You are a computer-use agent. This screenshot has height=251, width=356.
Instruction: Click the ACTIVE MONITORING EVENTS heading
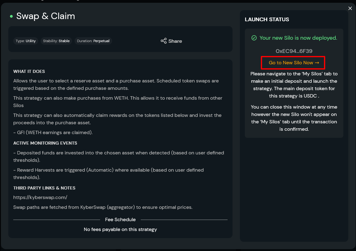(45, 143)
